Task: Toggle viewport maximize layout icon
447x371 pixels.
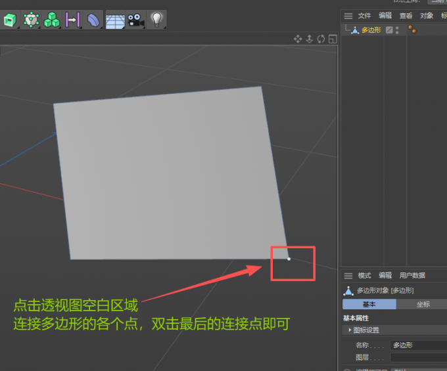Action: [333, 39]
